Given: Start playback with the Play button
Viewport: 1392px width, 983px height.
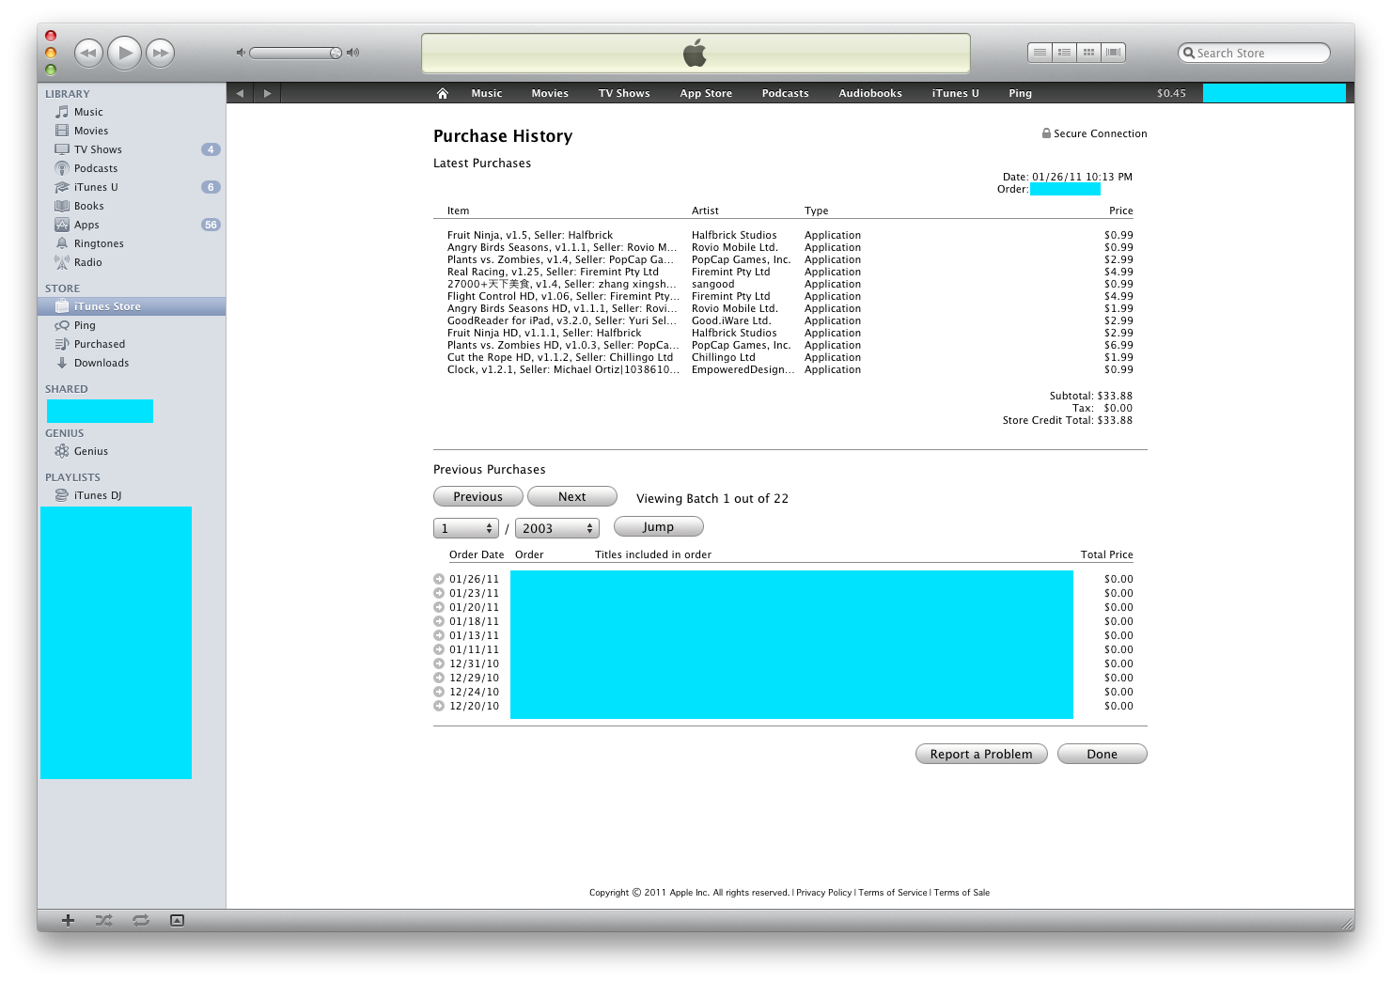Looking at the screenshot, I should [125, 53].
